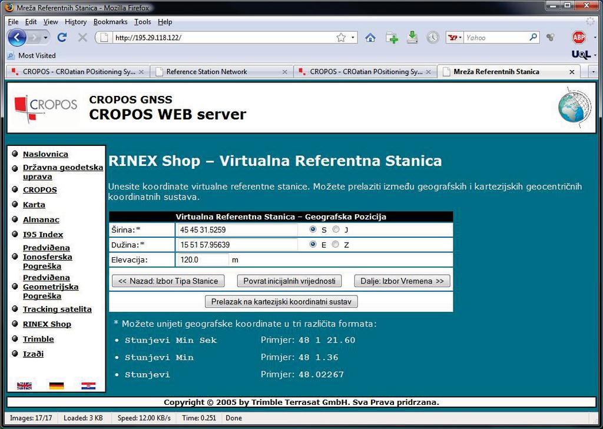Open the Bookmarks menu

pos(110,22)
